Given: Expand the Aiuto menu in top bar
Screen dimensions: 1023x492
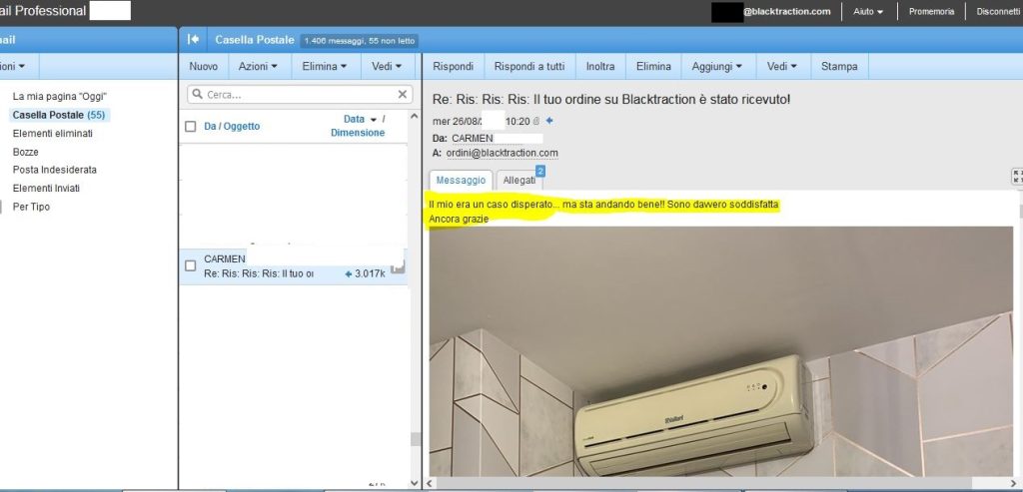Looking at the screenshot, I should [x=867, y=12].
